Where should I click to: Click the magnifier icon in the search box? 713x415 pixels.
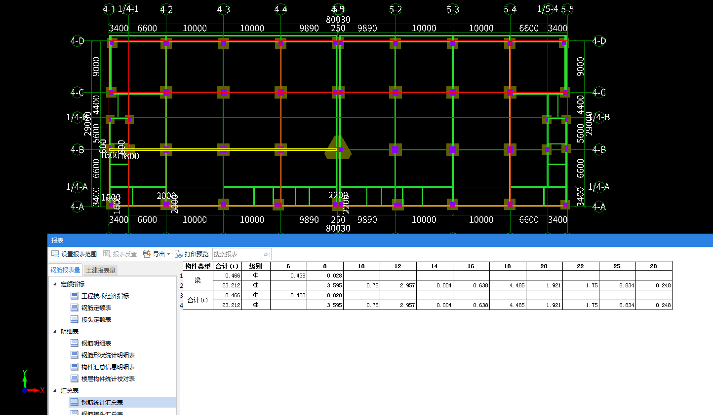pos(266,254)
